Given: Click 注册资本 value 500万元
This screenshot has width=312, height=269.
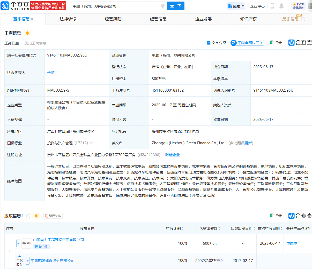Looking at the screenshot, I should pyautogui.click(x=159, y=79).
